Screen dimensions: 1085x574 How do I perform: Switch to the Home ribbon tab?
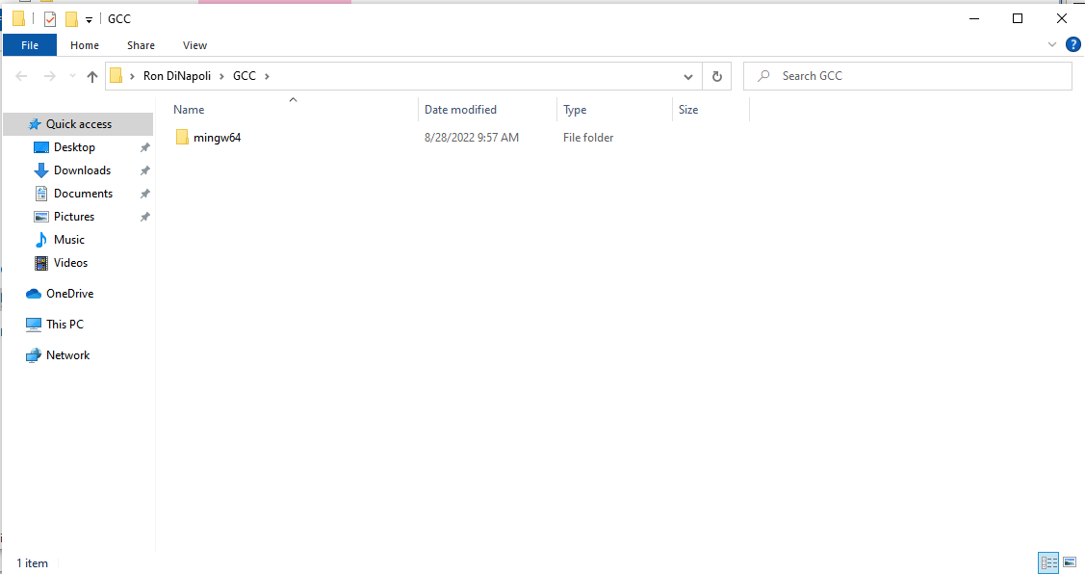[85, 45]
